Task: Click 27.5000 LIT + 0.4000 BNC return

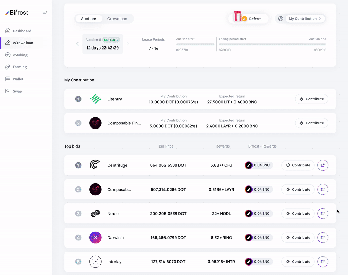Action: tap(232, 102)
